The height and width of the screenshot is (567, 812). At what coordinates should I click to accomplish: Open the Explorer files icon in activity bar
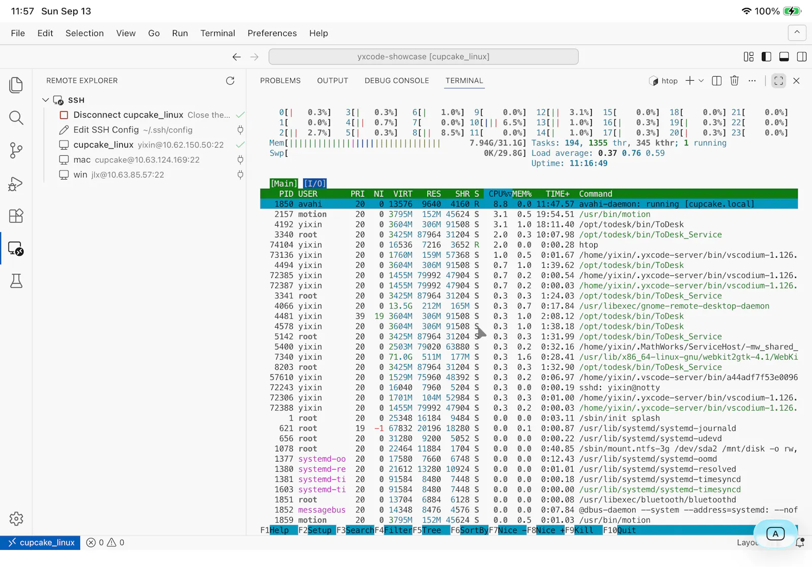[16, 85]
